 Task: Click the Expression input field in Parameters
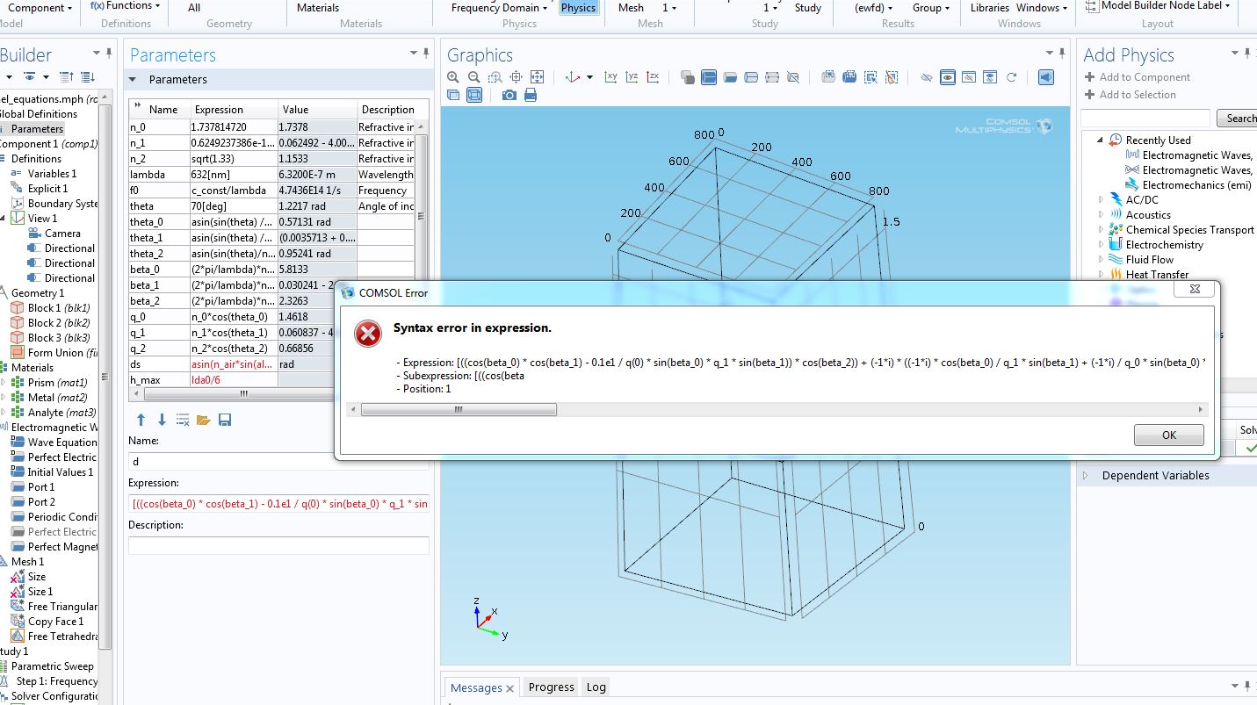tap(278, 504)
